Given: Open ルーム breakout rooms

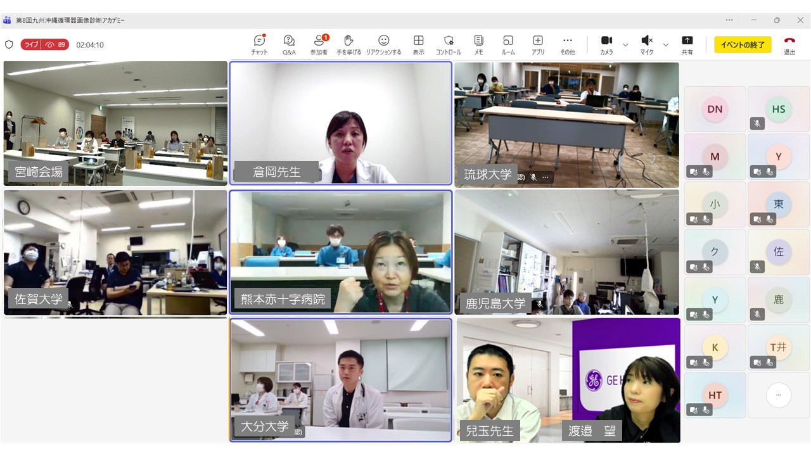Looking at the screenshot, I should click(x=508, y=44).
